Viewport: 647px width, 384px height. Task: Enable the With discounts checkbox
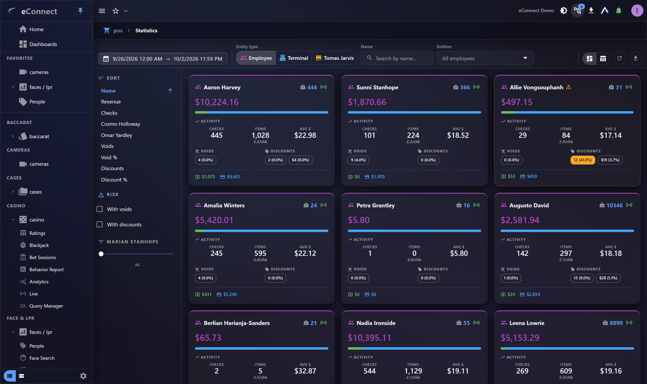[x=99, y=224]
